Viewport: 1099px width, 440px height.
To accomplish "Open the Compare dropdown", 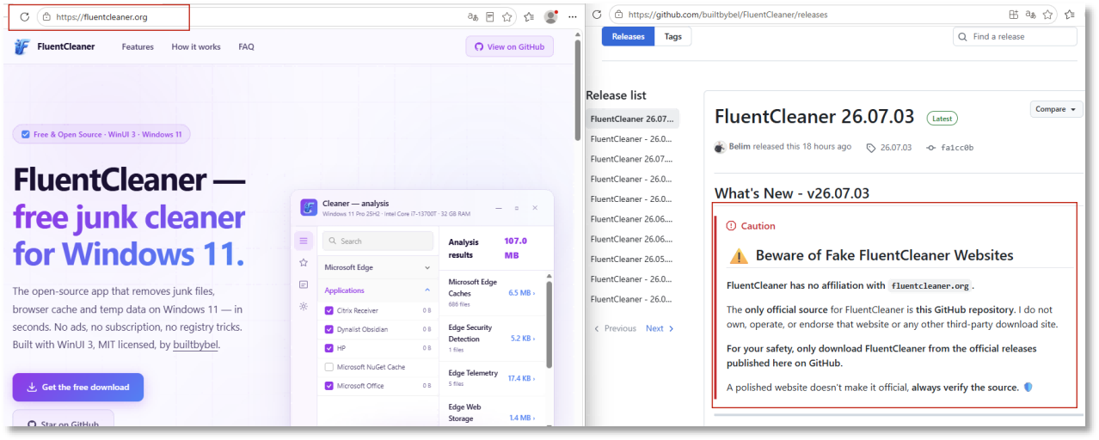I will tap(1057, 109).
